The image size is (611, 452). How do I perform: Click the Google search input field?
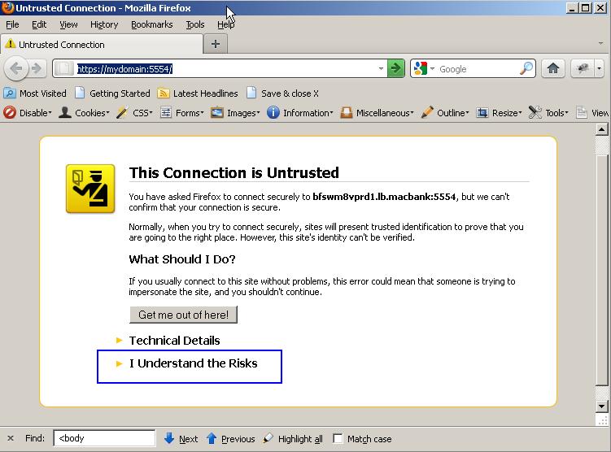coord(478,69)
